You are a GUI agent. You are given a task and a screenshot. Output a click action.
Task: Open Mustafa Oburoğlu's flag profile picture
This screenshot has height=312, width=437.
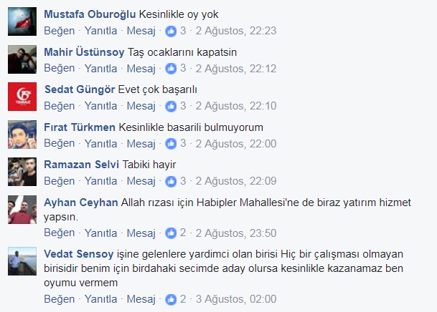point(22,21)
